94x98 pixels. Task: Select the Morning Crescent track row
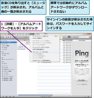pos(54,63)
